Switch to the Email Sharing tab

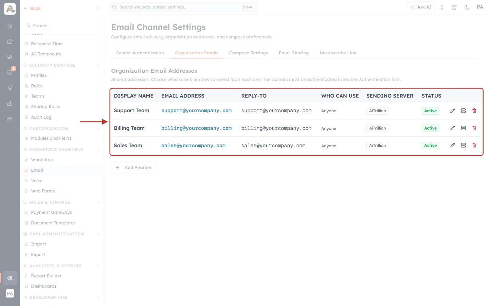pos(294,53)
